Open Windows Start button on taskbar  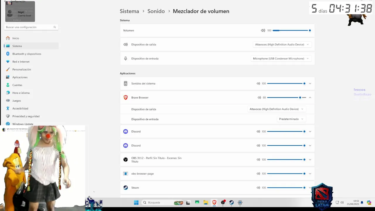[x=136, y=203]
